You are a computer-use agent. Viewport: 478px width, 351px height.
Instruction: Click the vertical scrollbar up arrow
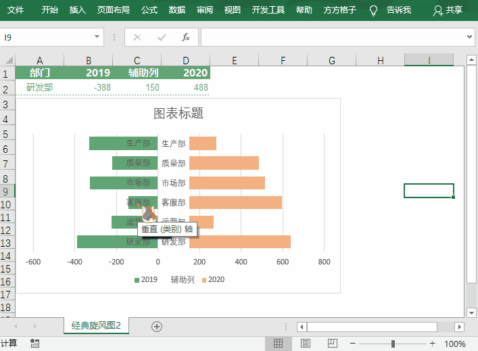pyautogui.click(x=471, y=60)
